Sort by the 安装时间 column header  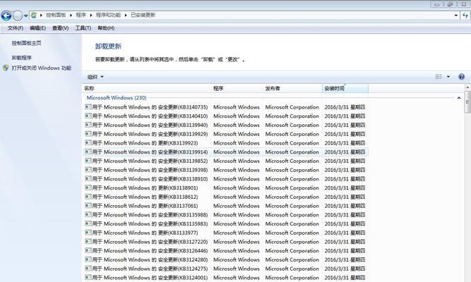pos(345,89)
